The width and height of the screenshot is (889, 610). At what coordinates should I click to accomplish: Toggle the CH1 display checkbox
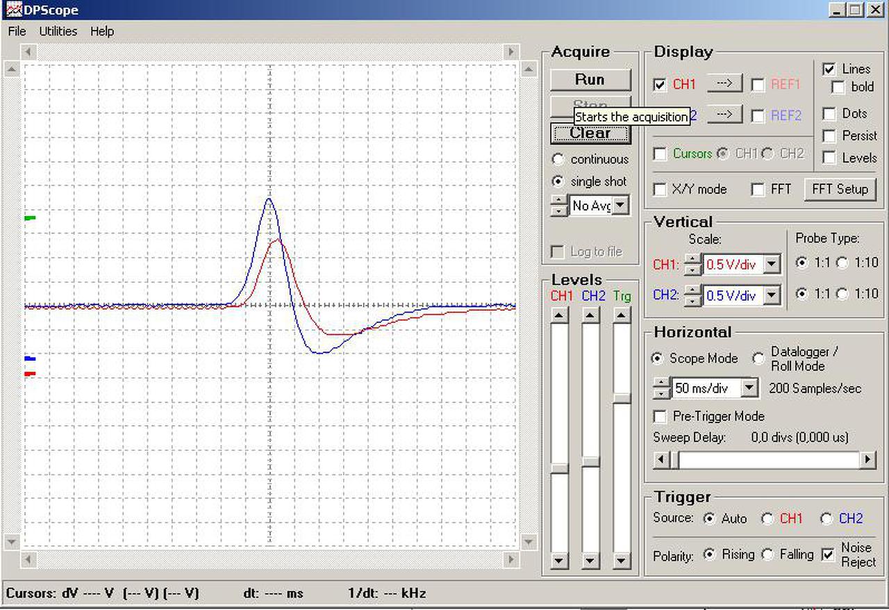660,84
